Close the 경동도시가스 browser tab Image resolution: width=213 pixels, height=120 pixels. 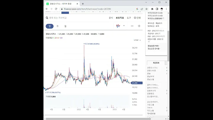pyautogui.click(x=77, y=4)
